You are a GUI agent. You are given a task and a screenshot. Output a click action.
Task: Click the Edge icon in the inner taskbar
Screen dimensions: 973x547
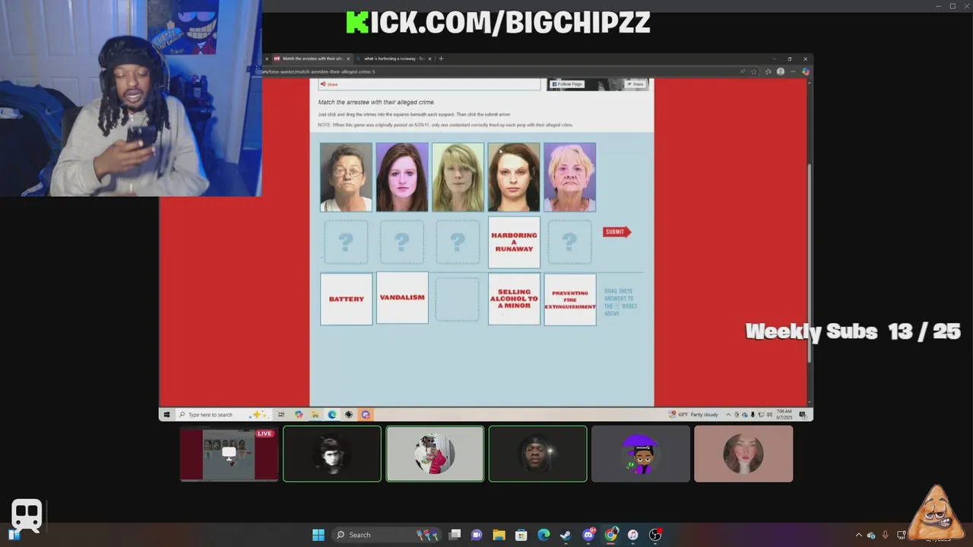[x=332, y=415]
